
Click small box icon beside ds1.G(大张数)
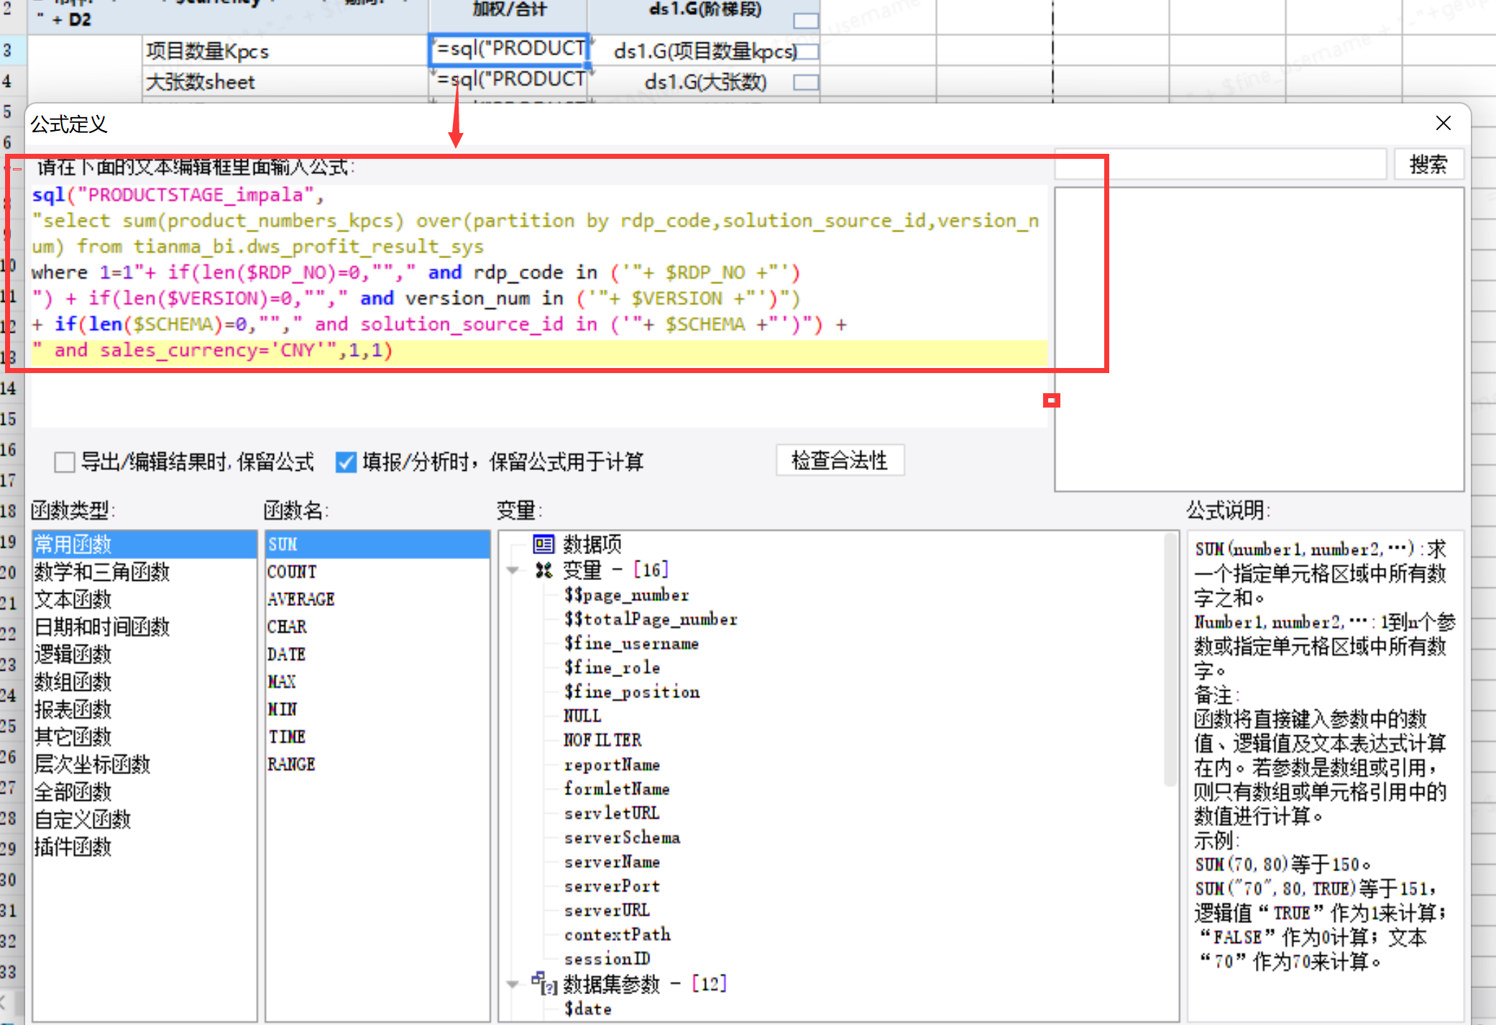(x=805, y=83)
